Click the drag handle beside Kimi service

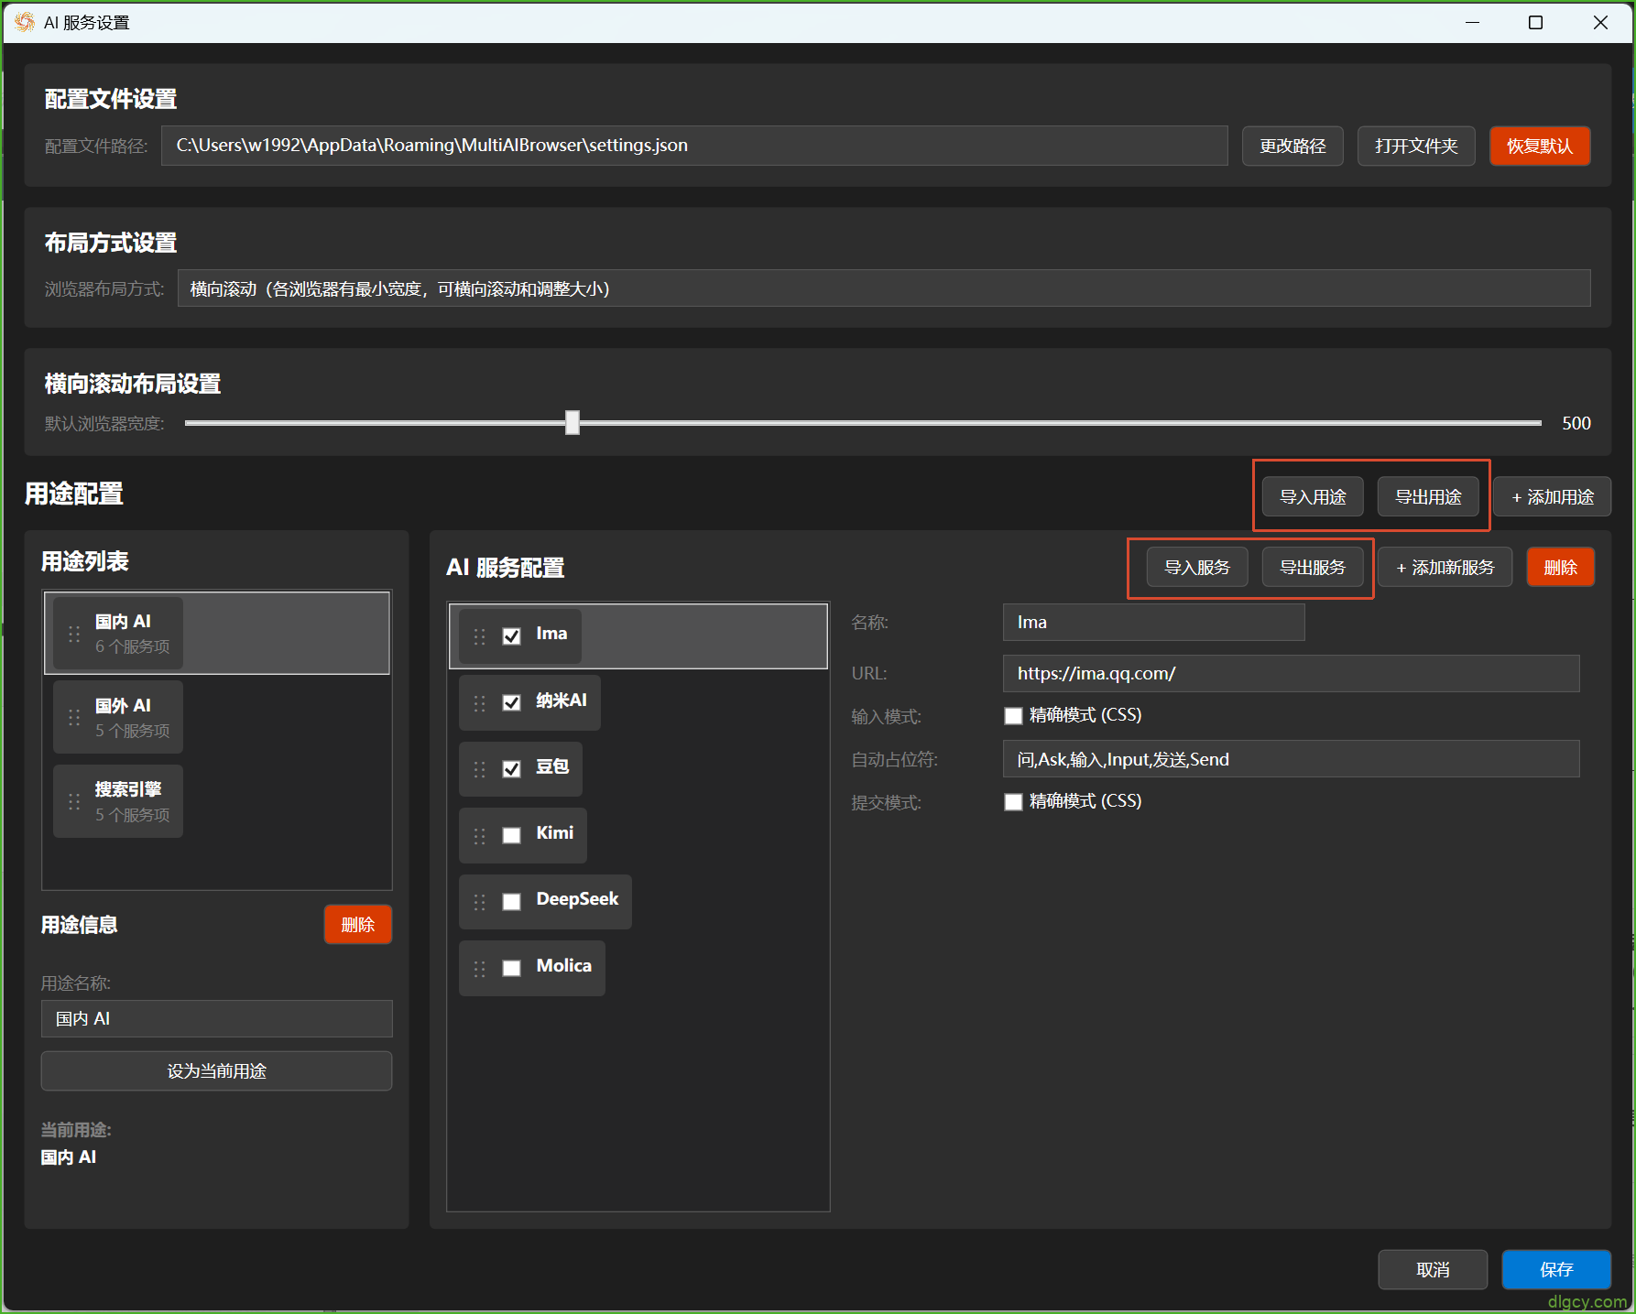pyautogui.click(x=479, y=836)
